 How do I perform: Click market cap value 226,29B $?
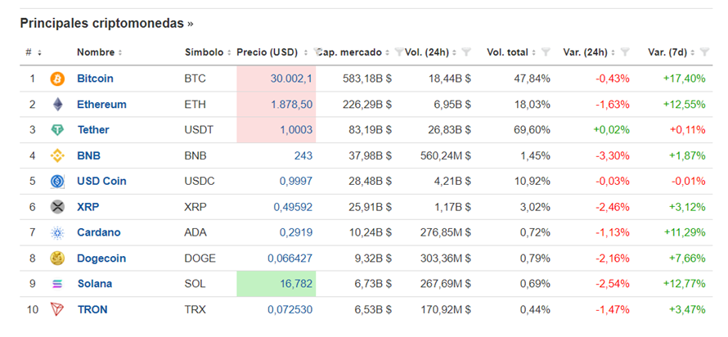point(367,105)
